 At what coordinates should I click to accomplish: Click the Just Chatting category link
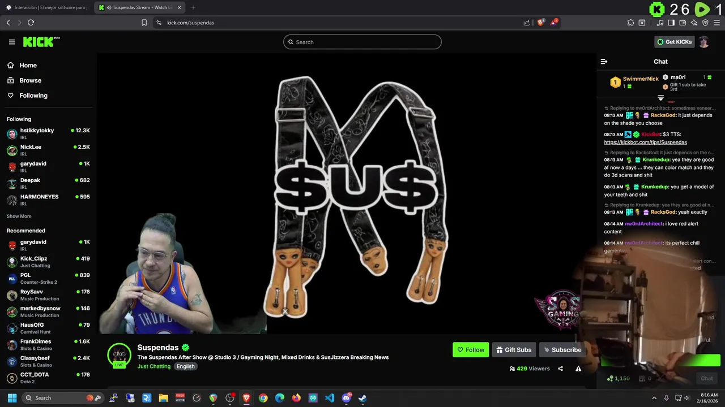153,366
